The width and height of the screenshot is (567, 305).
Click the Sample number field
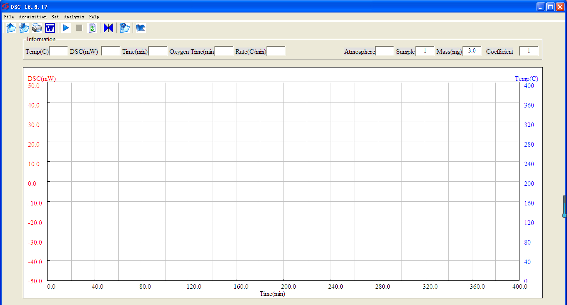[x=425, y=51]
